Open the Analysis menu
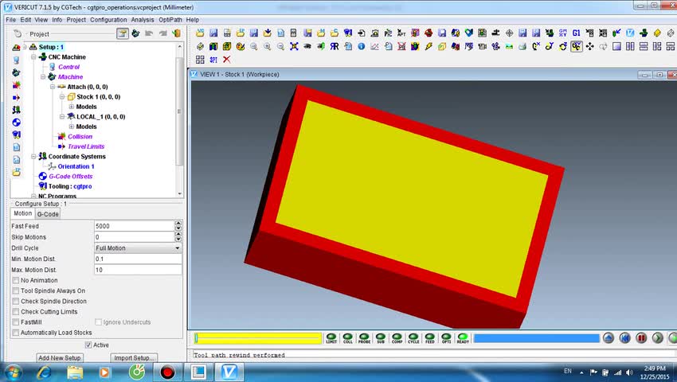 [143, 19]
